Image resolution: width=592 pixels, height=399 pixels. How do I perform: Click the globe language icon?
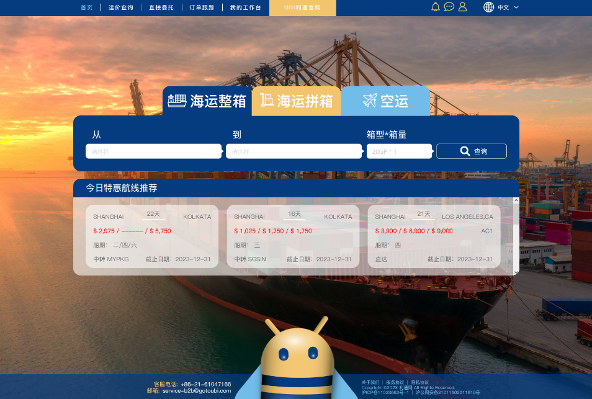click(x=487, y=7)
